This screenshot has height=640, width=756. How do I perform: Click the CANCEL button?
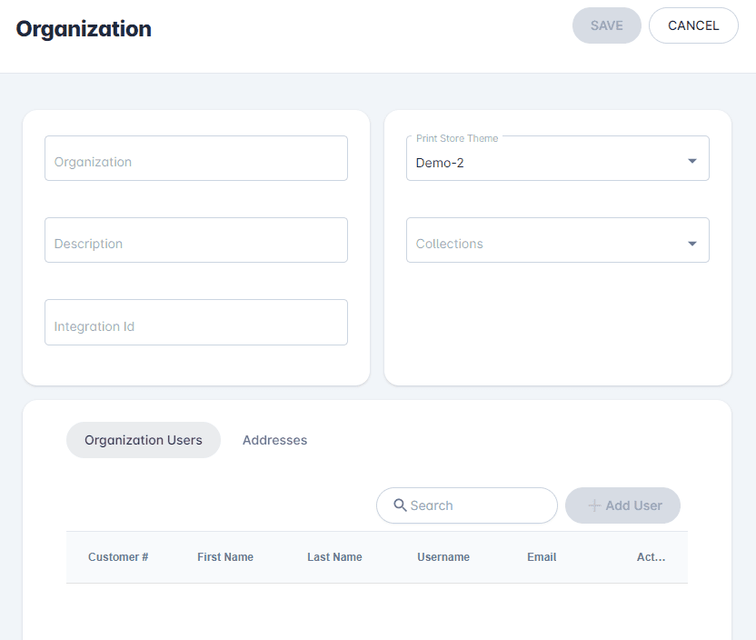point(693,25)
